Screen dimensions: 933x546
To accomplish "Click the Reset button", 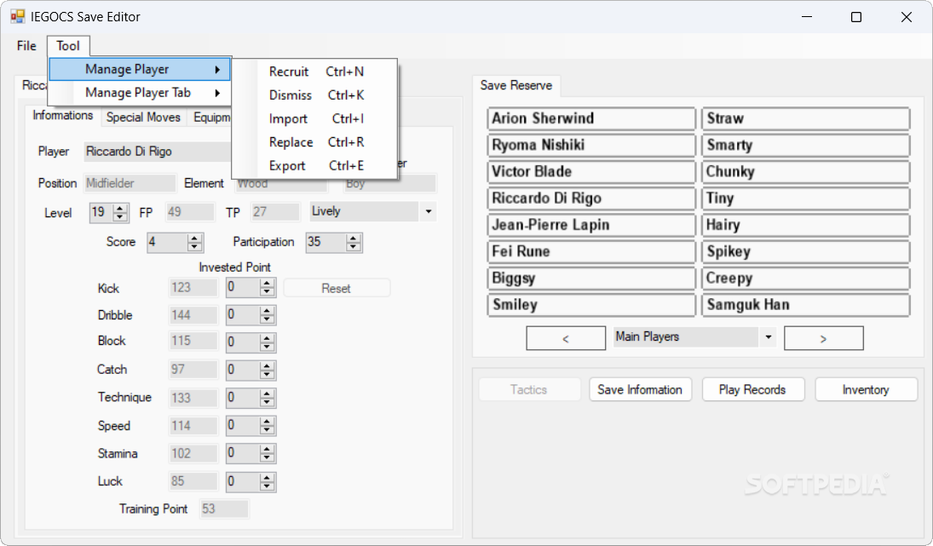I will point(337,289).
